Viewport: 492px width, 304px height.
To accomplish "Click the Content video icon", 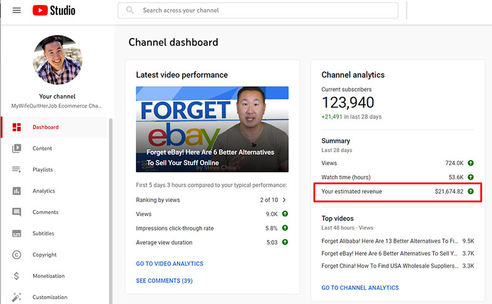I will (17, 148).
